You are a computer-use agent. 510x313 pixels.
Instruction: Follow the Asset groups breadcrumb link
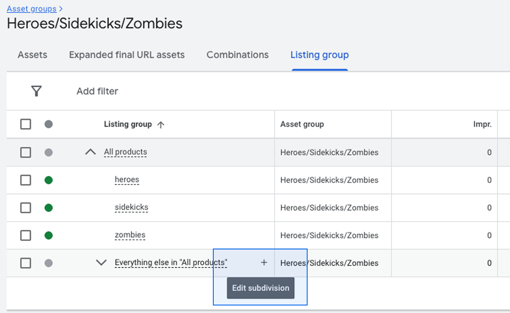31,9
